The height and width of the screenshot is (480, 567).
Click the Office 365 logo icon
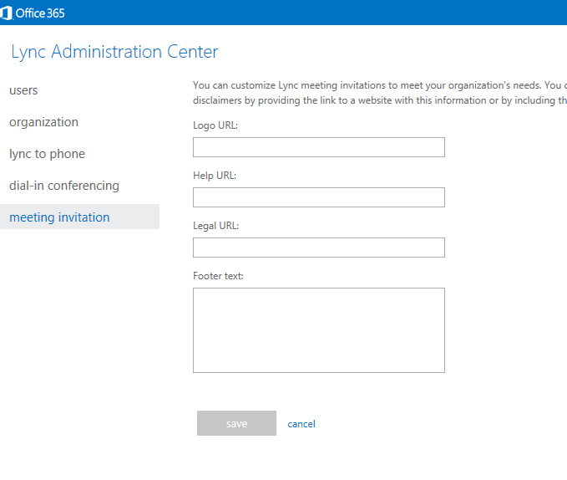pyautogui.click(x=7, y=13)
